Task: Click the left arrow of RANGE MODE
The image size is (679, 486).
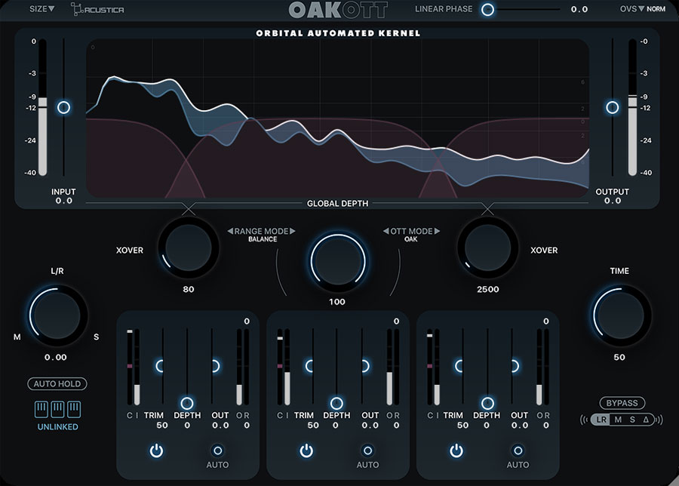Action: coord(230,231)
